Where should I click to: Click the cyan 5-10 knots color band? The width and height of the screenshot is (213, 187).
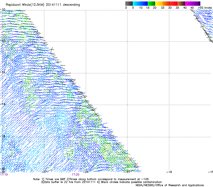click(x=136, y=3)
